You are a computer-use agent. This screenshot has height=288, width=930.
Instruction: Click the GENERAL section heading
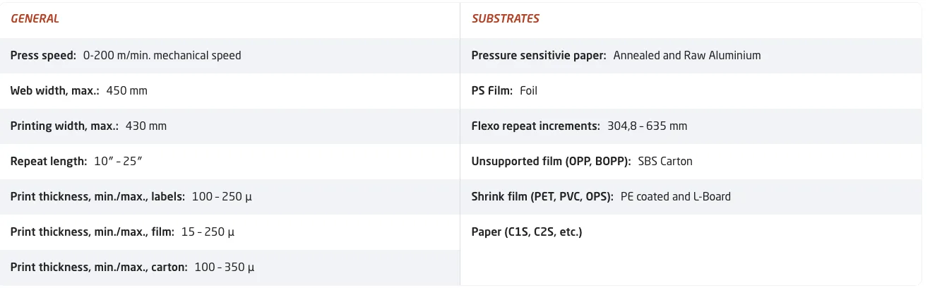(x=35, y=19)
